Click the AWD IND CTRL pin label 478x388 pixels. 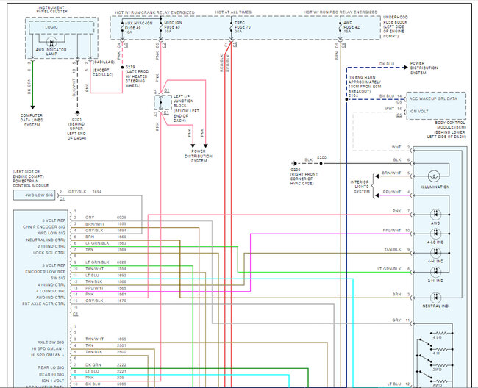click(51, 298)
